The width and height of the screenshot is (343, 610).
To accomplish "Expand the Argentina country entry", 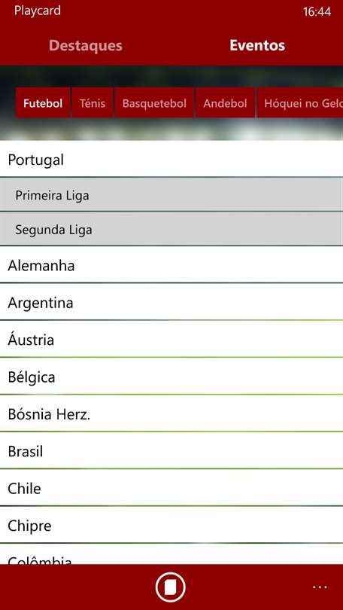I will click(171, 302).
